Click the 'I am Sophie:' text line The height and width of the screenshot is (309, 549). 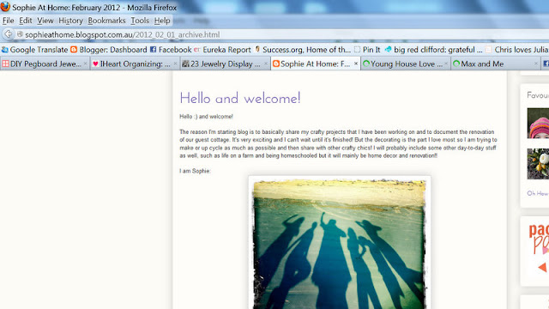[195, 171]
